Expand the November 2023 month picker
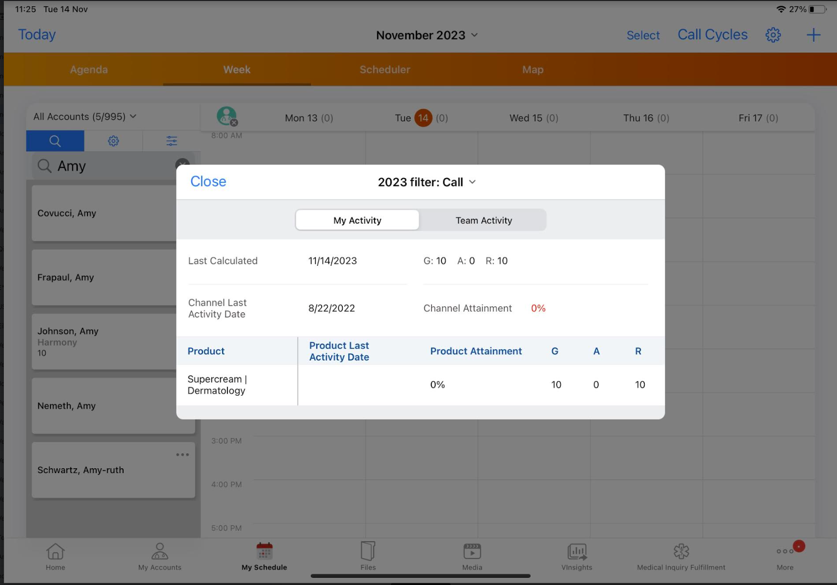The width and height of the screenshot is (837, 585). pyautogui.click(x=426, y=35)
